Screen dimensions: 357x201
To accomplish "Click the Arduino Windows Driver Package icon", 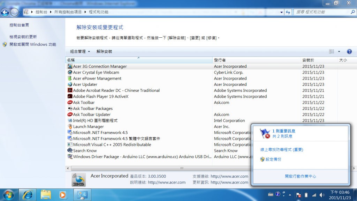I will point(70,157).
